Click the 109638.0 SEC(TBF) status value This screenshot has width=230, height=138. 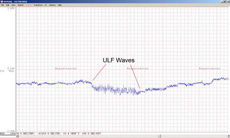click(22, 133)
